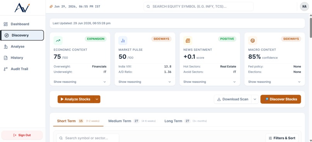This screenshot has width=312, height=142.
Task: Click the scrollbar up arrow
Action: point(310,15)
